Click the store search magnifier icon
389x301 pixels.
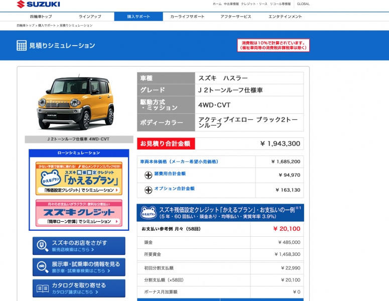tap(42, 246)
